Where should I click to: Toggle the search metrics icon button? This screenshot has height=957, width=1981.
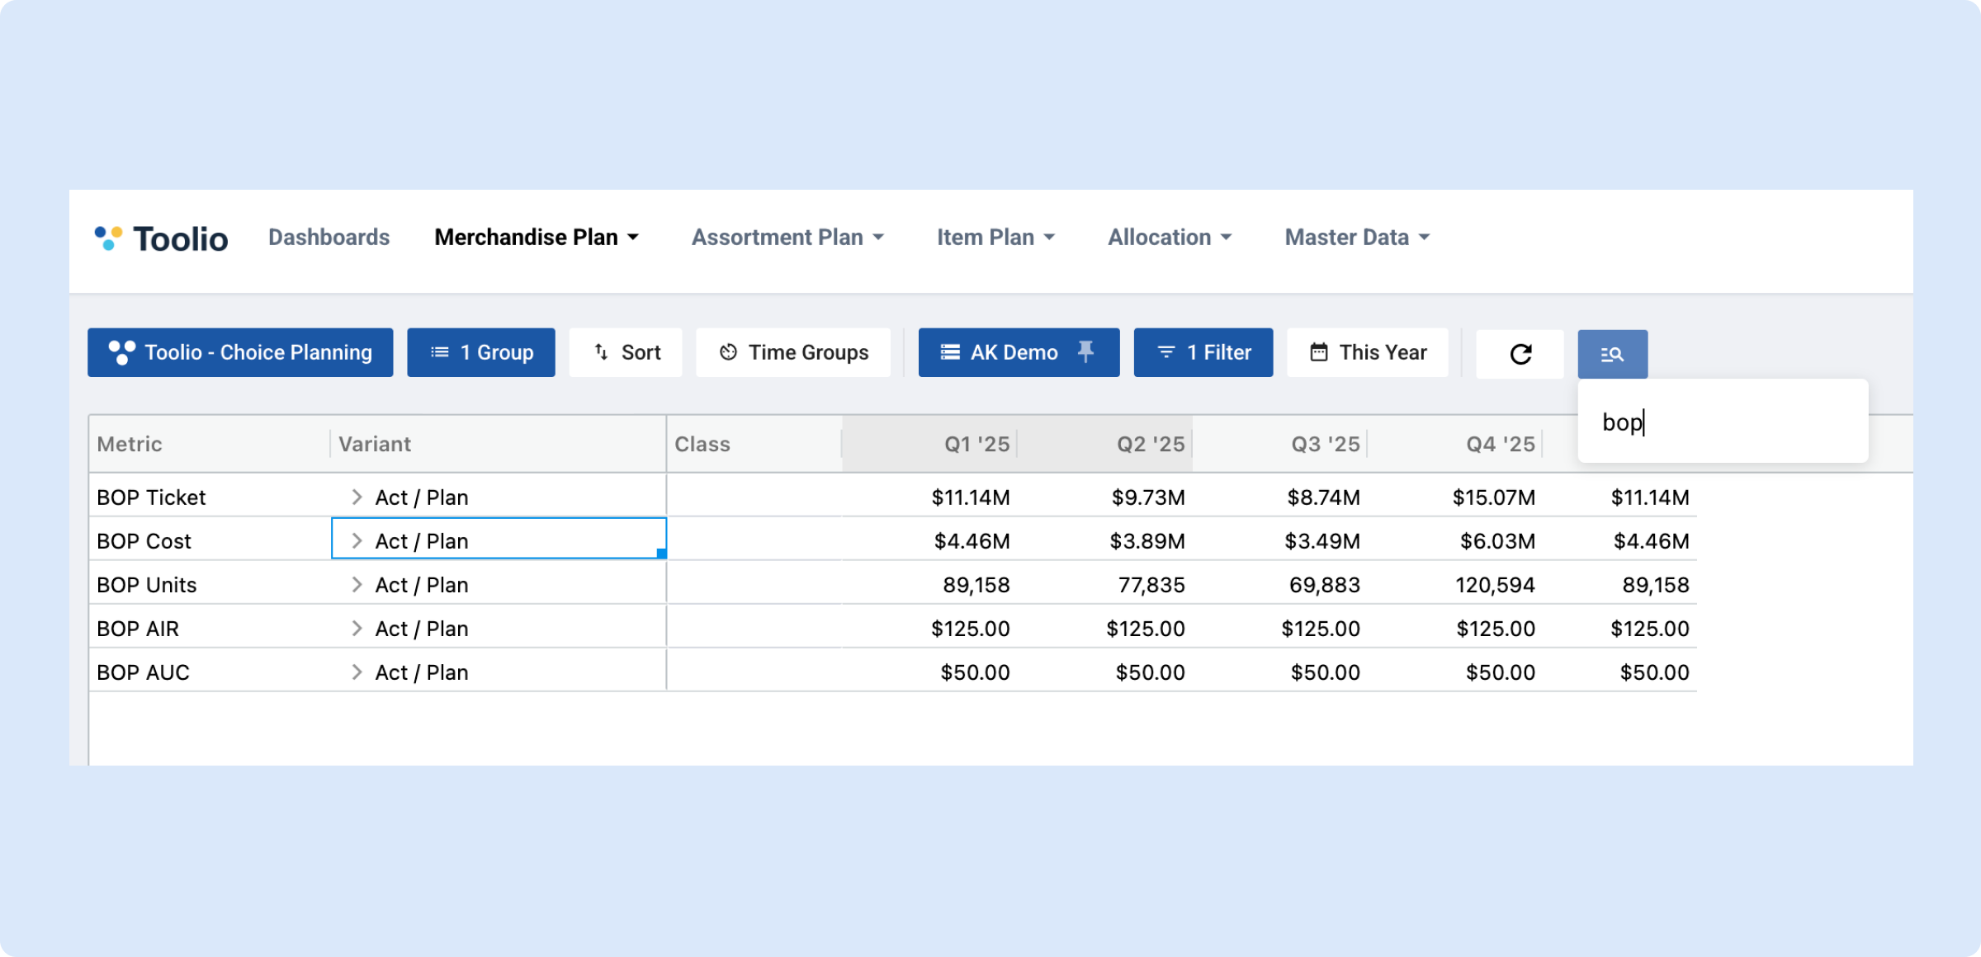[x=1612, y=354]
